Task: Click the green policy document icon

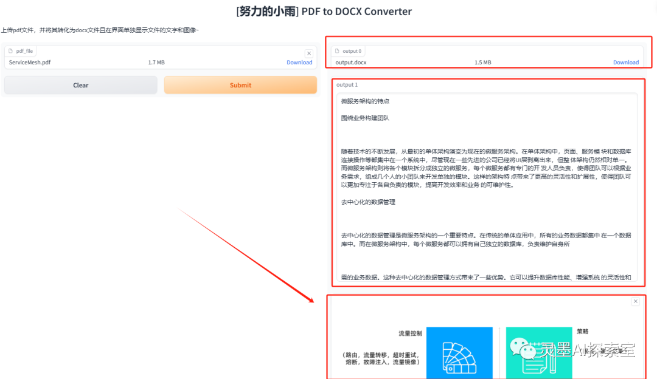Action: click(539, 353)
